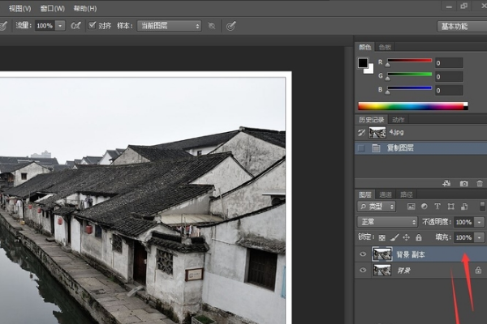
Task: Toggle visibility of the 背景 layer
Action: coord(362,271)
